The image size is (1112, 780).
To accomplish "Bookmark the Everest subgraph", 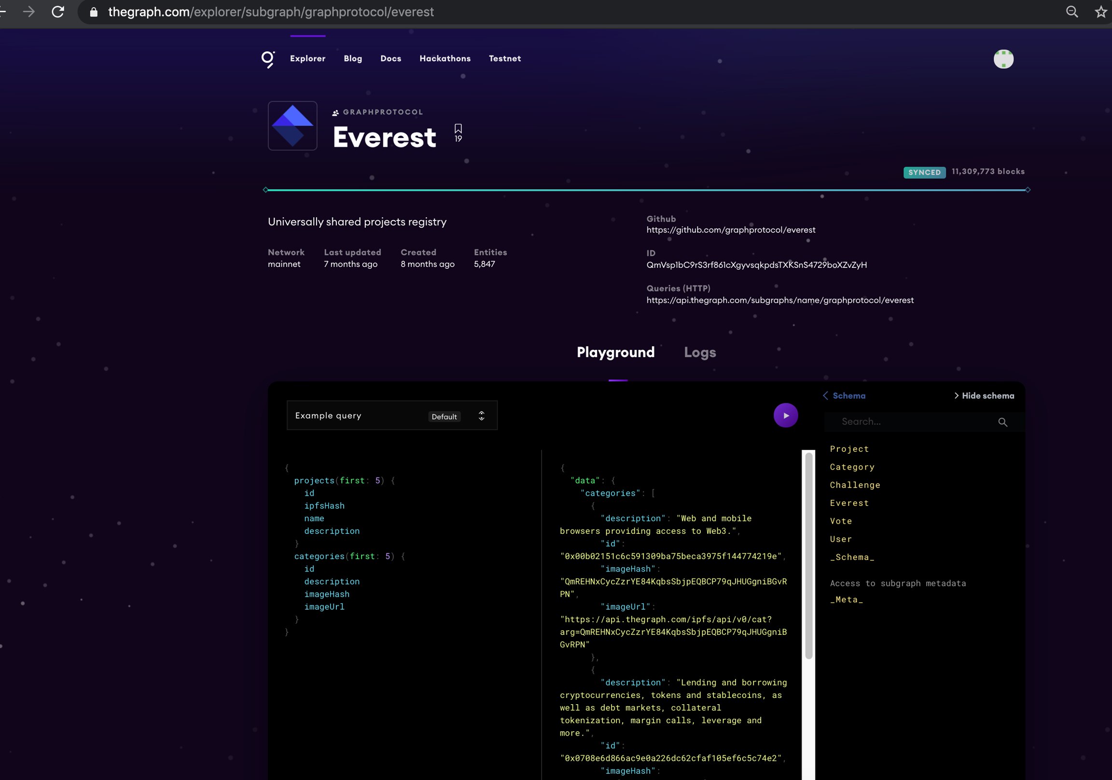I will (458, 129).
